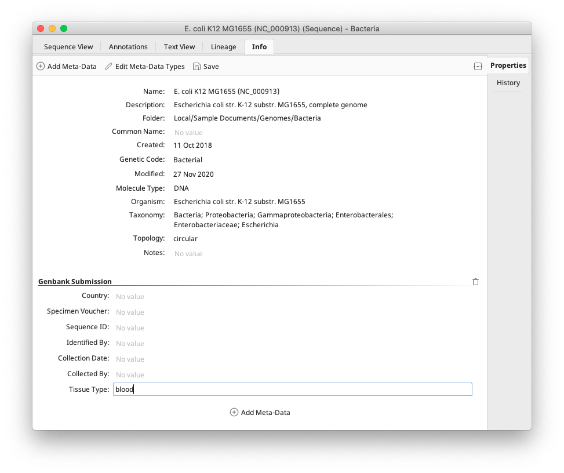Click the Collection Date: field label
The height and width of the screenshot is (473, 564).
[83, 358]
